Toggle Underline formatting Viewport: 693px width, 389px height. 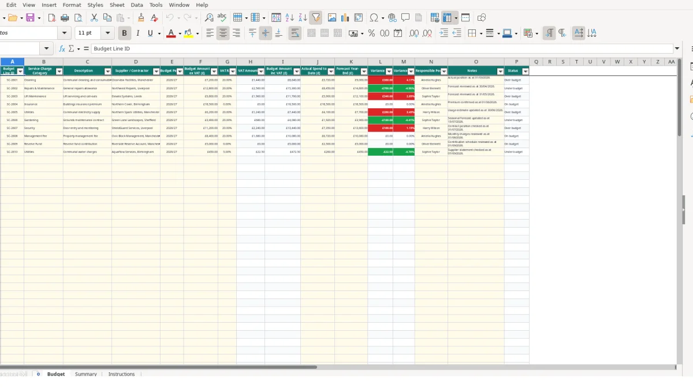tap(151, 33)
